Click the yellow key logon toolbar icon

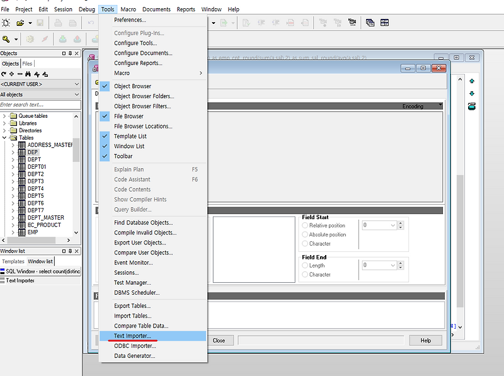[x=5, y=39]
